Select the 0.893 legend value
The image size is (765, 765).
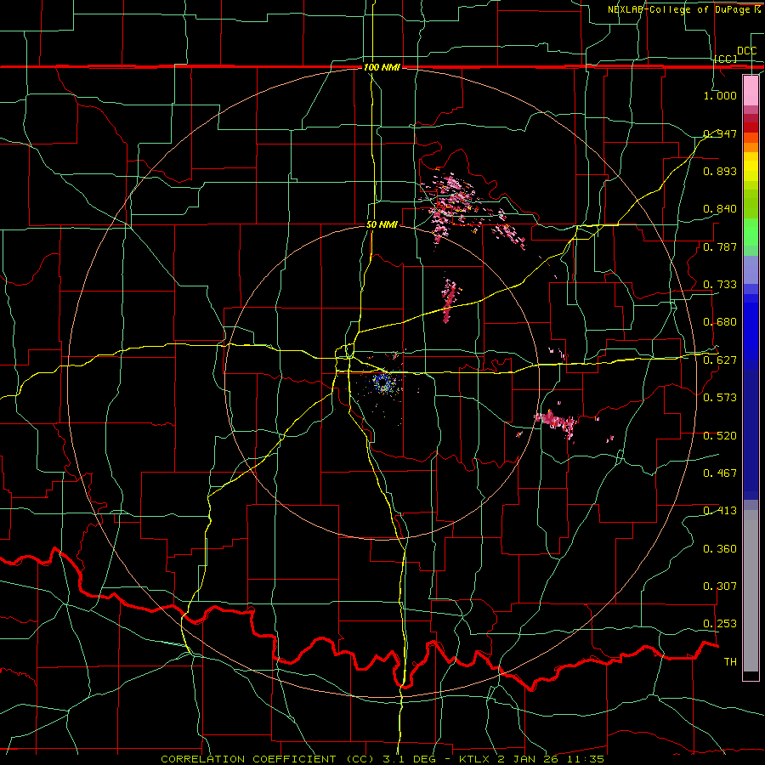click(x=720, y=171)
